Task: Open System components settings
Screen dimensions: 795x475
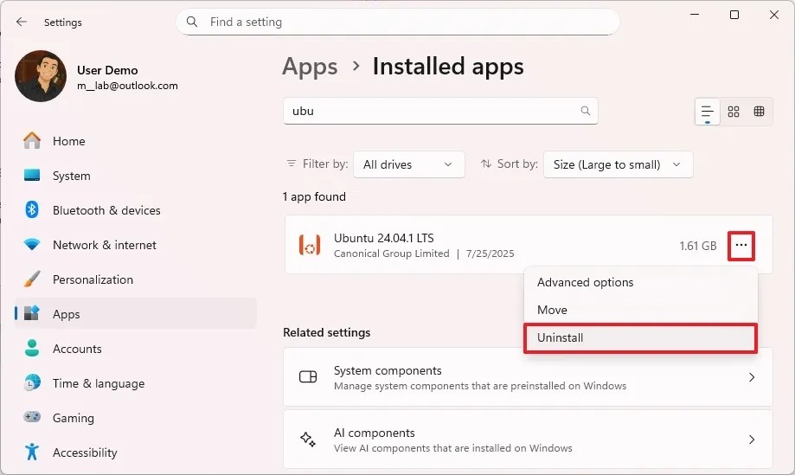Action: click(x=528, y=377)
